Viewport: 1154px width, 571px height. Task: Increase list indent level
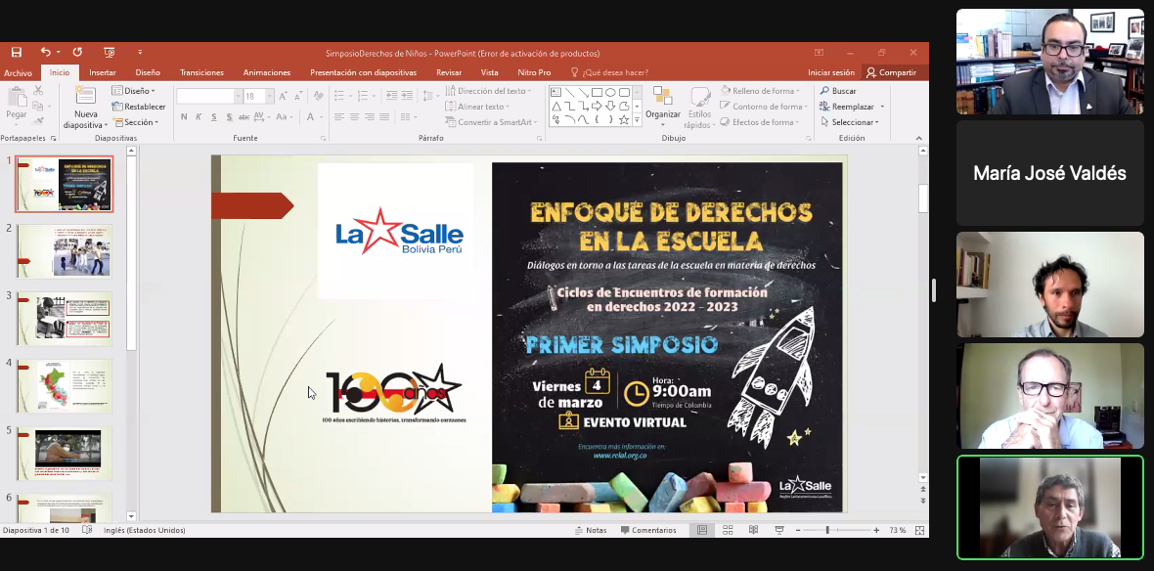(x=406, y=96)
